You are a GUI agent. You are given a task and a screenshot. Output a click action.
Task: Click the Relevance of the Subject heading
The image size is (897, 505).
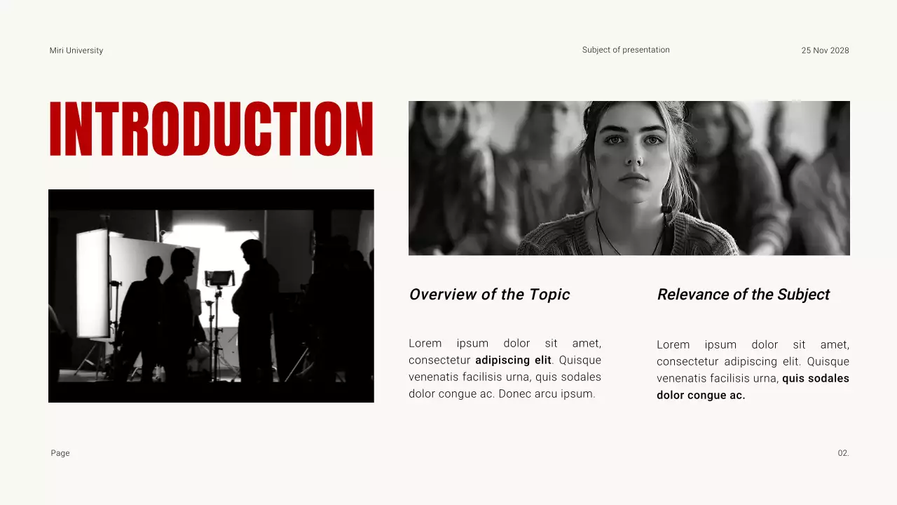click(x=743, y=295)
